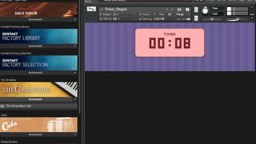Load the previous instrument with the left arrow

tap(167, 10)
